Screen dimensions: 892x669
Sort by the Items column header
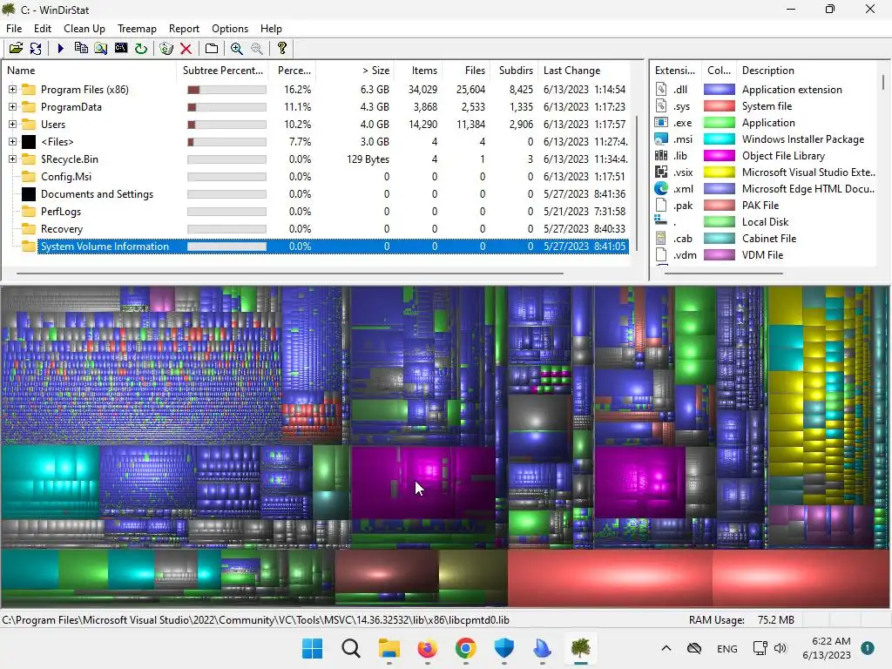[x=417, y=71]
